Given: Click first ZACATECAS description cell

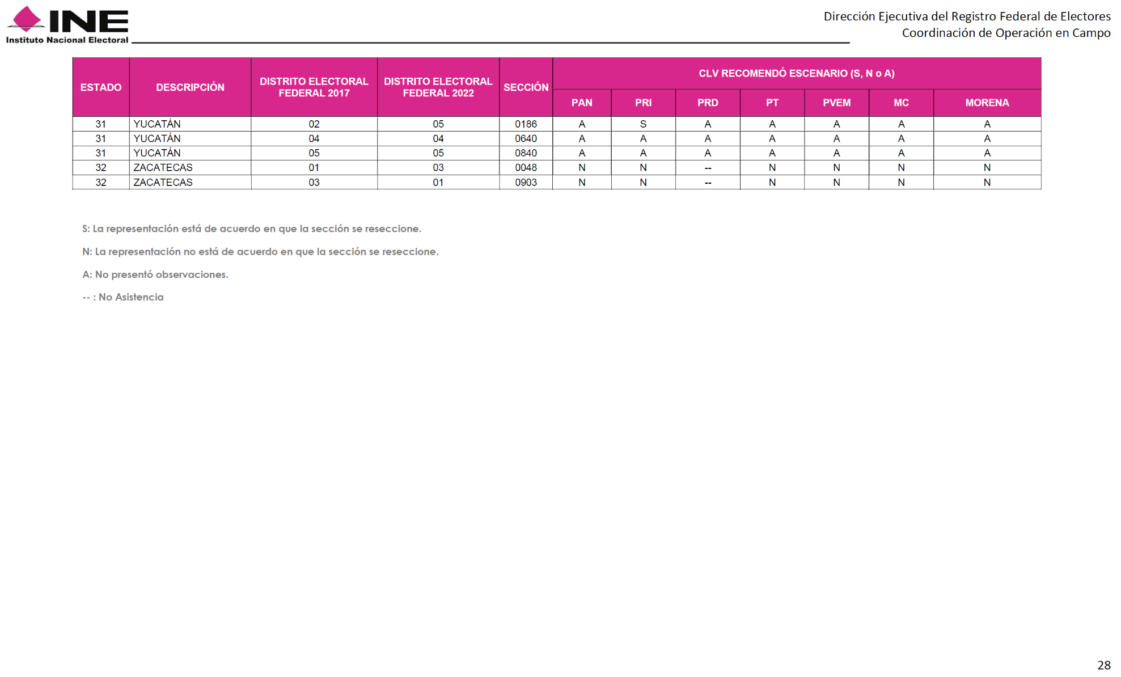Looking at the screenshot, I should (163, 168).
